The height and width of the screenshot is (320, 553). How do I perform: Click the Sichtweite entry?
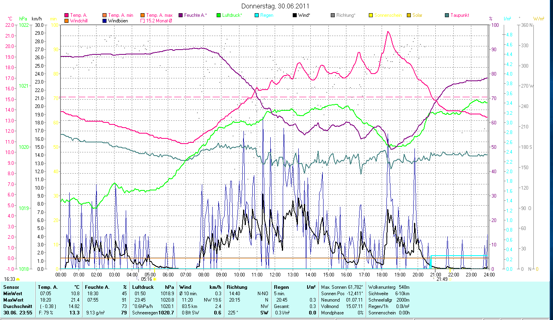(388, 294)
